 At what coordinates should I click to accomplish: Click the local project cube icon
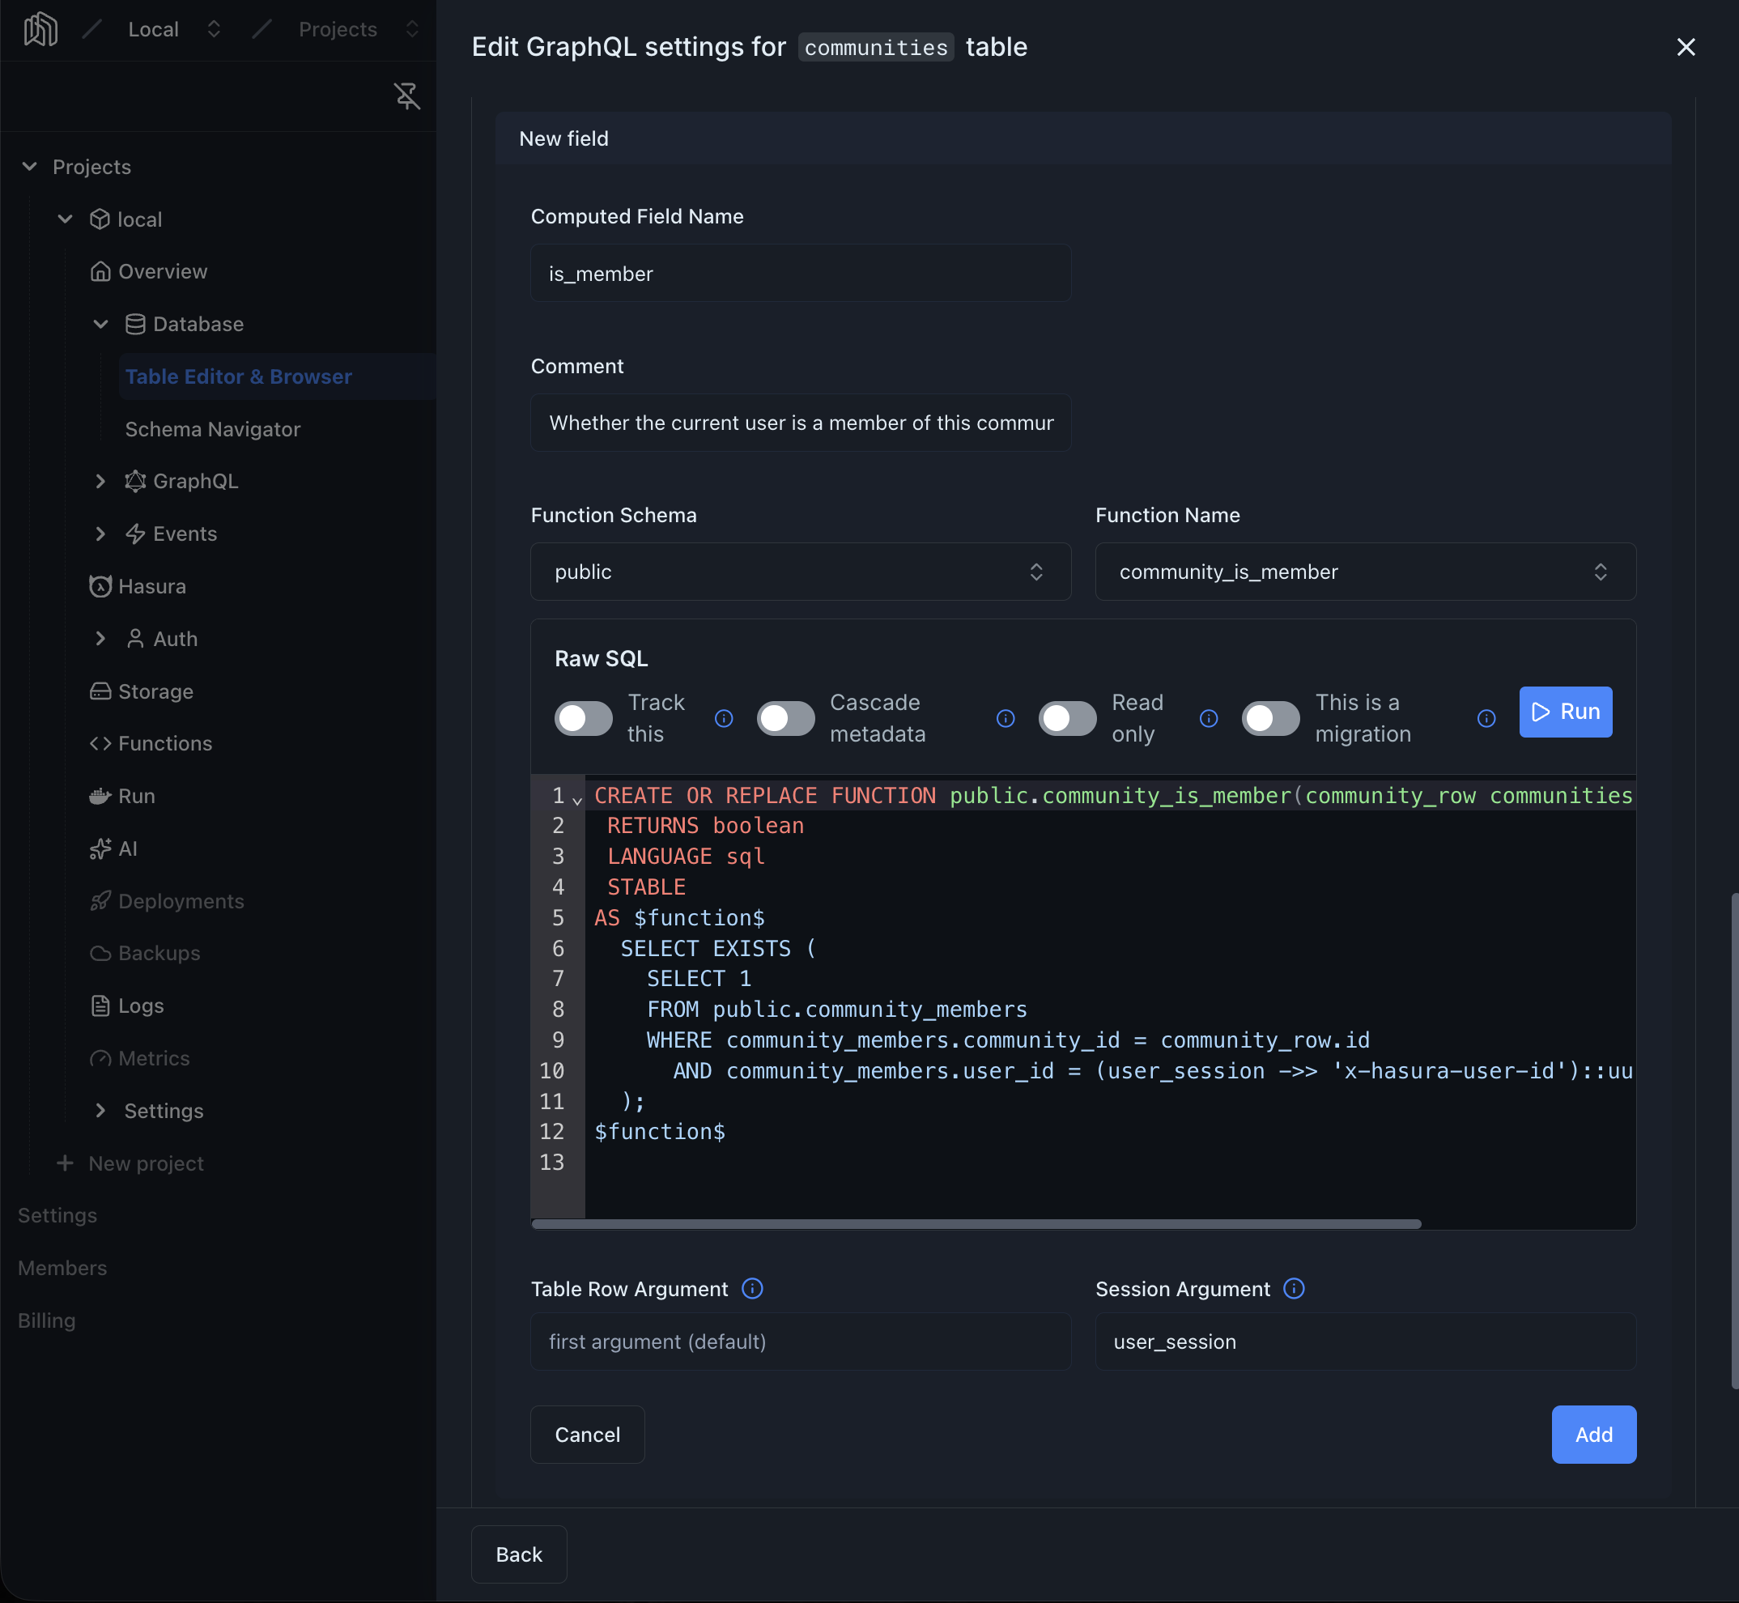pos(100,219)
